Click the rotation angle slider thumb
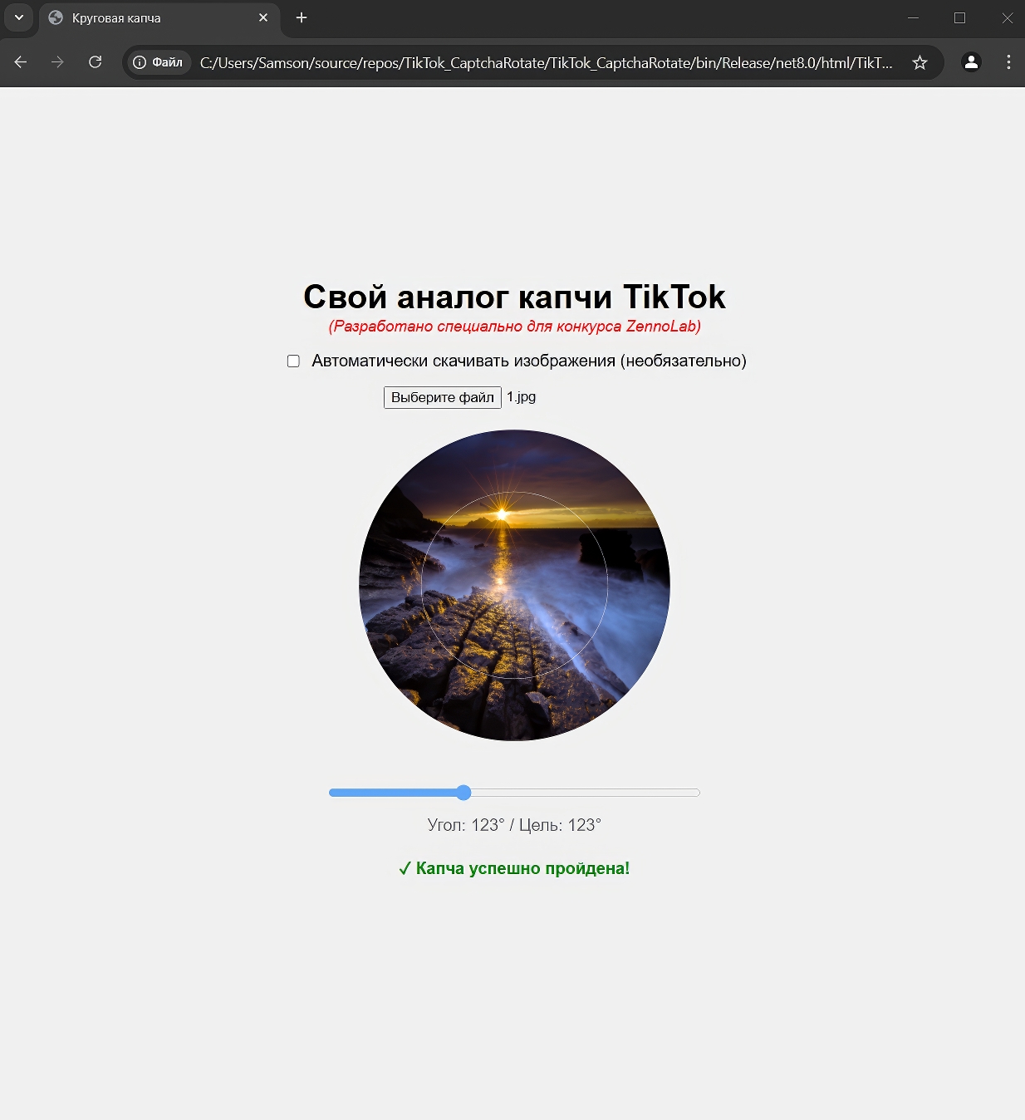The image size is (1025, 1120). 463,793
